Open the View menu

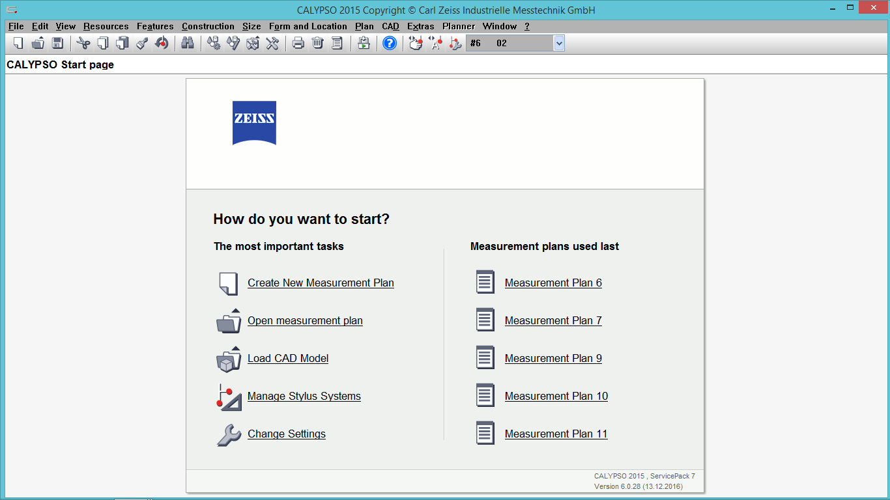coord(66,27)
